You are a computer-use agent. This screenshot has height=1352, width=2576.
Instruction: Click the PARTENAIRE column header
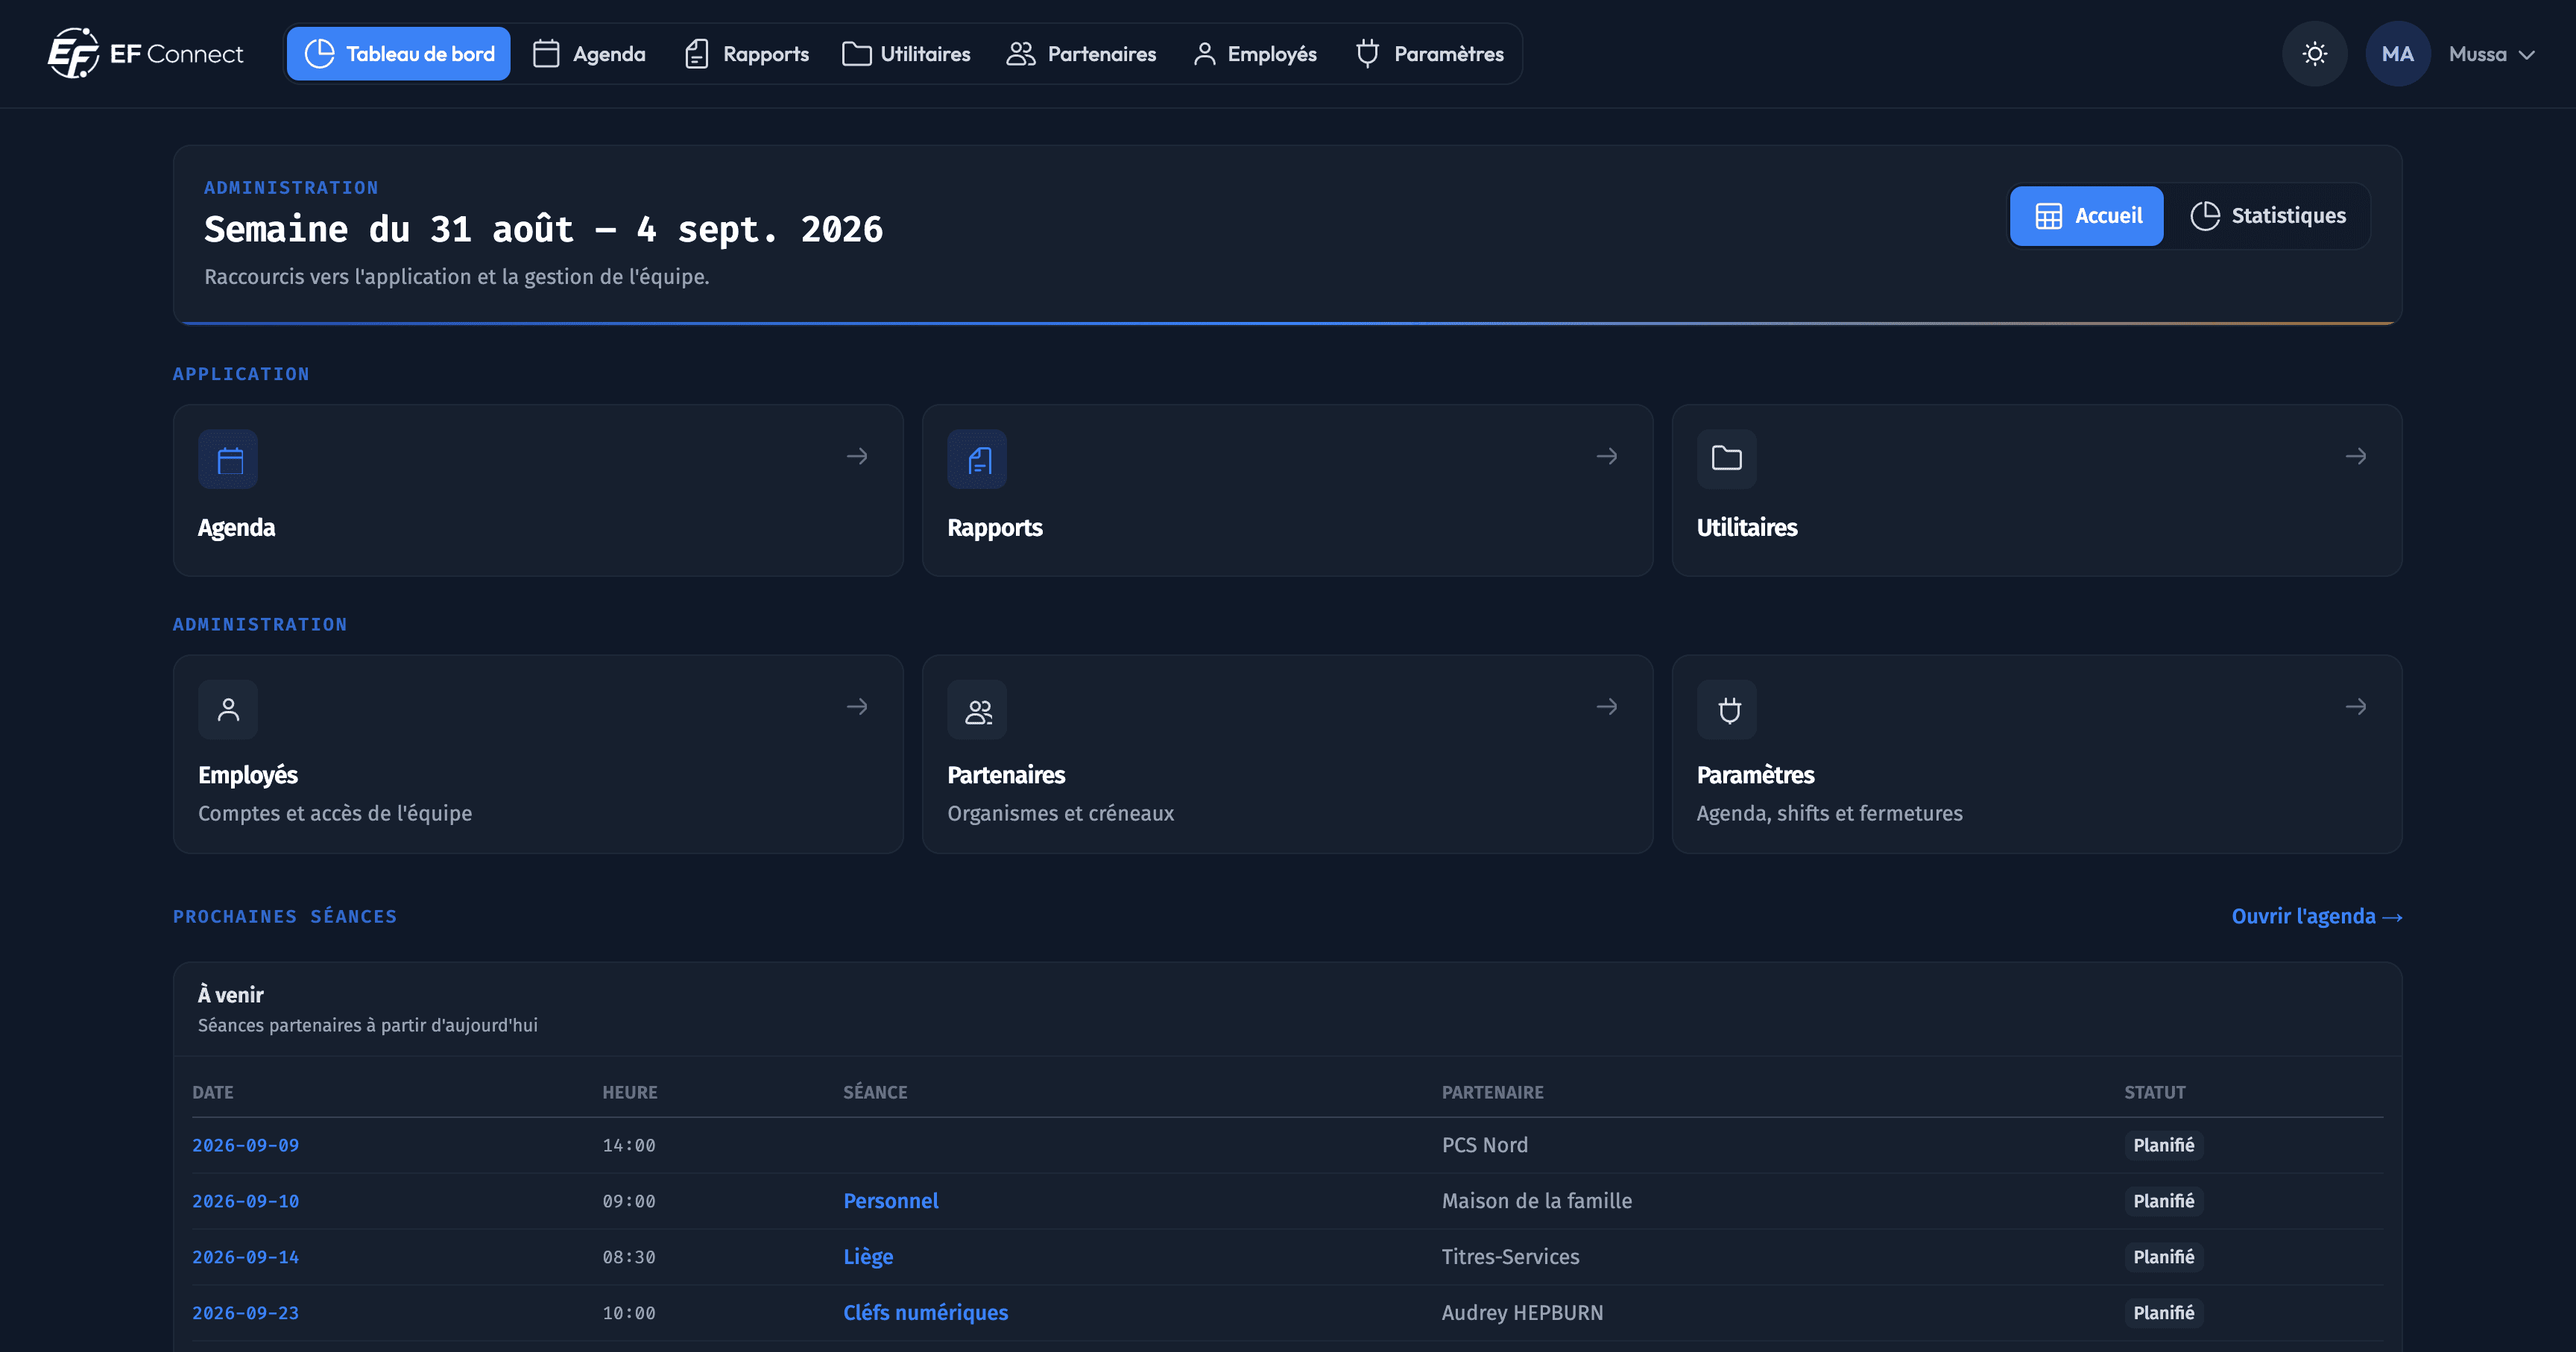(1492, 1092)
